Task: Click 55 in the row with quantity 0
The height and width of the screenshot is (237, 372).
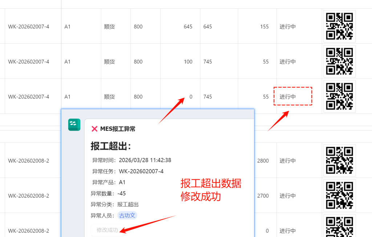Action: (x=266, y=97)
